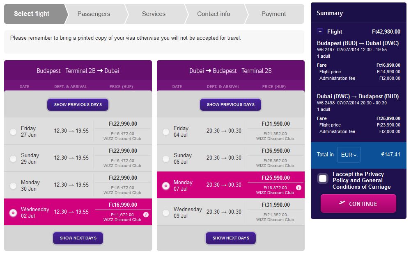The width and height of the screenshot is (411, 255).
Task: Choose Monday 30 Jun outbound flight
Action: tap(13, 185)
